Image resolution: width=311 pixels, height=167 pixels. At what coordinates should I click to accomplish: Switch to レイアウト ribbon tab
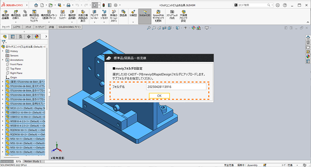(17, 27)
